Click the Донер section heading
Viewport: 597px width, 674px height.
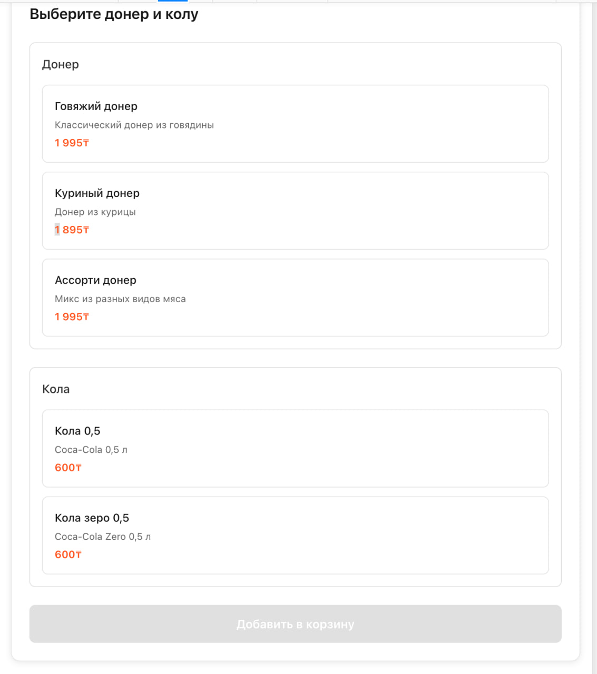click(61, 64)
